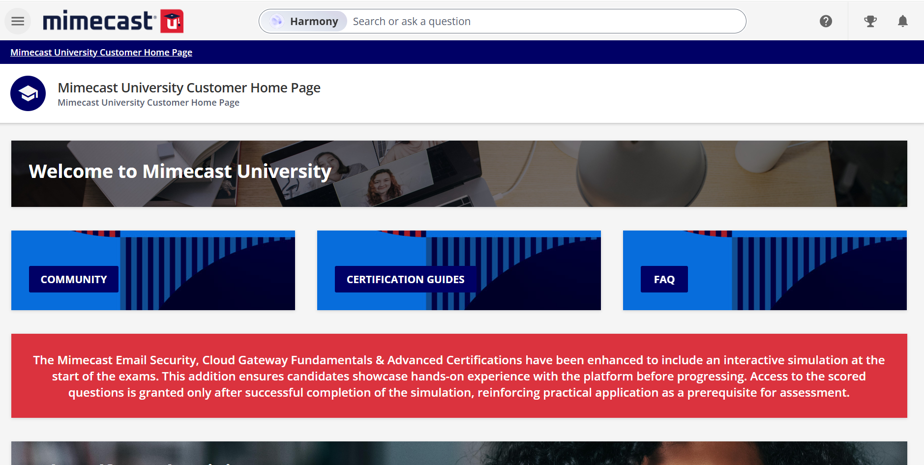
Task: Toggle the rewards panel via trophy icon
Action: click(x=870, y=21)
